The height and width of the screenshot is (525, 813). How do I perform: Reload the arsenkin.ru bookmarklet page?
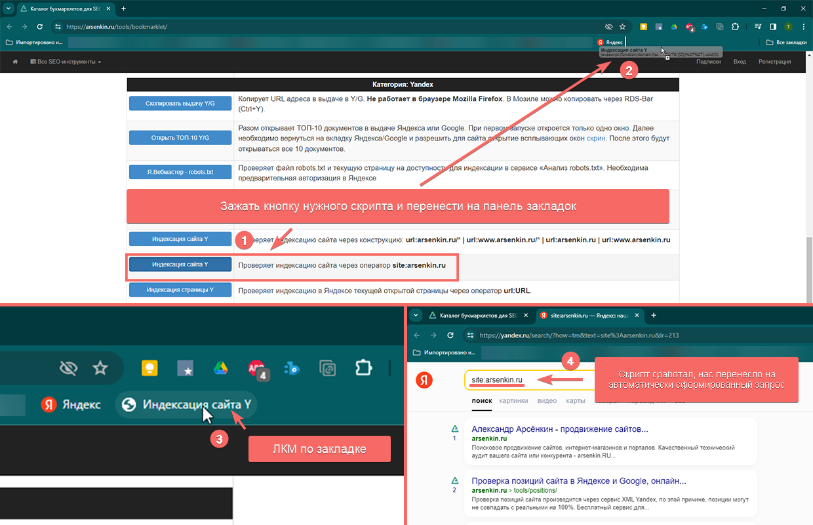coord(40,27)
